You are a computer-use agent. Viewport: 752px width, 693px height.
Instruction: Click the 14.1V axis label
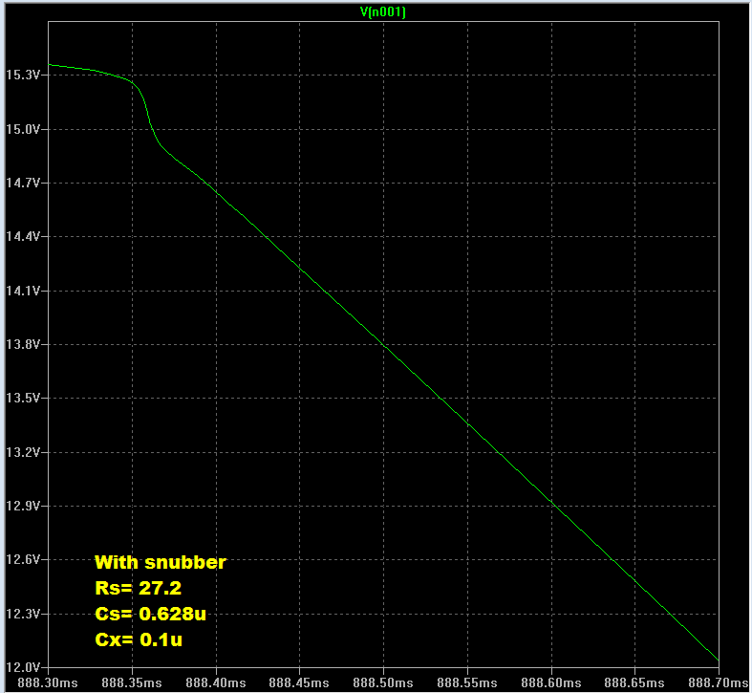(23, 291)
